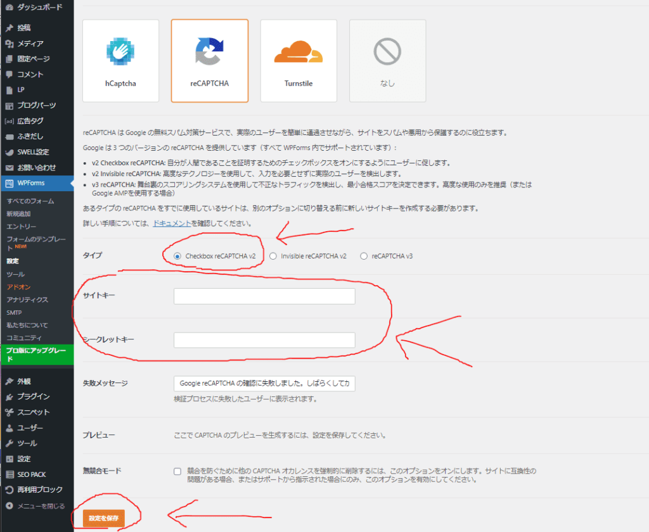Click the WPForms icon in the sidebar
The image size is (649, 532).
click(9, 183)
